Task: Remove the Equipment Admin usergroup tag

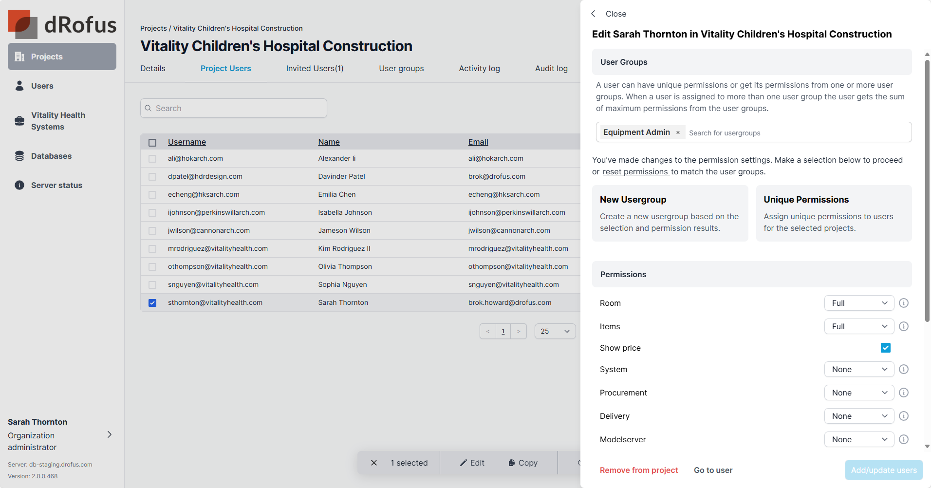Action: [678, 132]
